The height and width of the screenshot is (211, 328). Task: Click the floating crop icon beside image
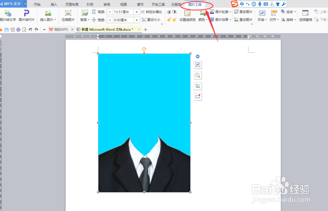click(198, 86)
